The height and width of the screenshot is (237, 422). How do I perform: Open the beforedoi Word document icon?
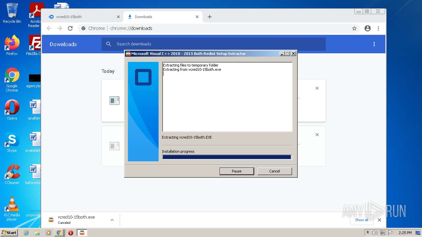click(x=34, y=174)
